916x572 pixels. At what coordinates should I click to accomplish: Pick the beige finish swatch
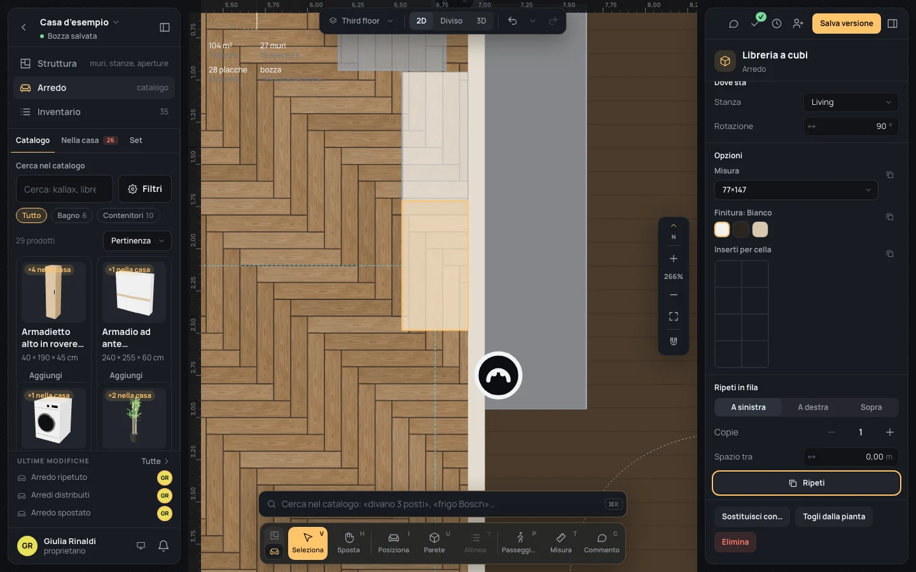point(760,229)
